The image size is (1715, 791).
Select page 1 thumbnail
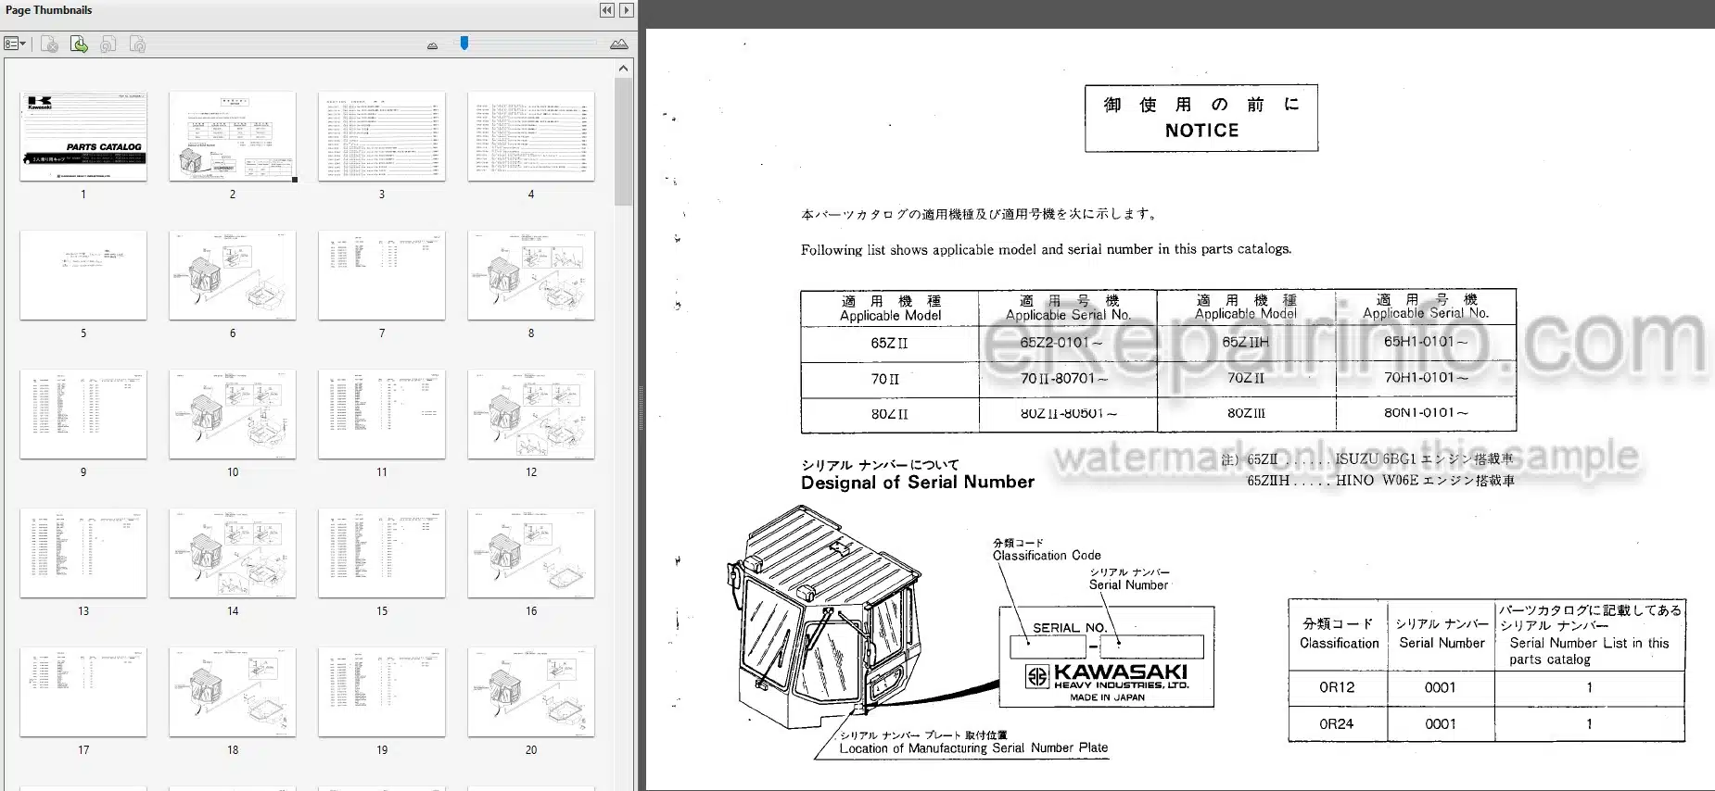[x=83, y=136]
